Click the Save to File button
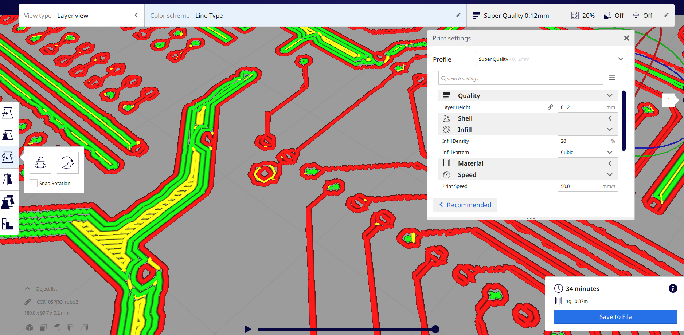 coord(615,317)
